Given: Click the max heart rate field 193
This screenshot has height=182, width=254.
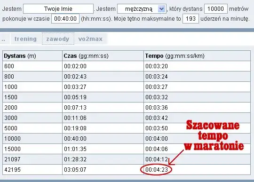Looking at the screenshot, I should [x=190, y=19].
